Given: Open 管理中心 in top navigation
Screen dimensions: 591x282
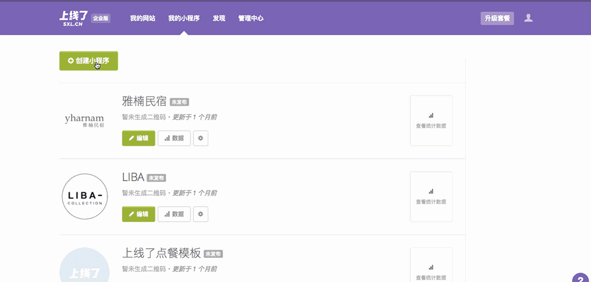Looking at the screenshot, I should click(x=251, y=18).
